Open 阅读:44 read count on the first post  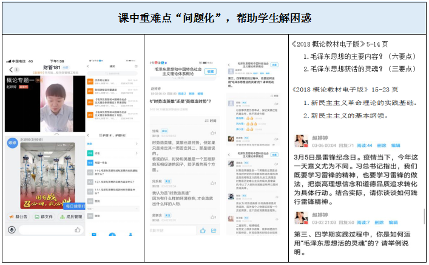363,145
